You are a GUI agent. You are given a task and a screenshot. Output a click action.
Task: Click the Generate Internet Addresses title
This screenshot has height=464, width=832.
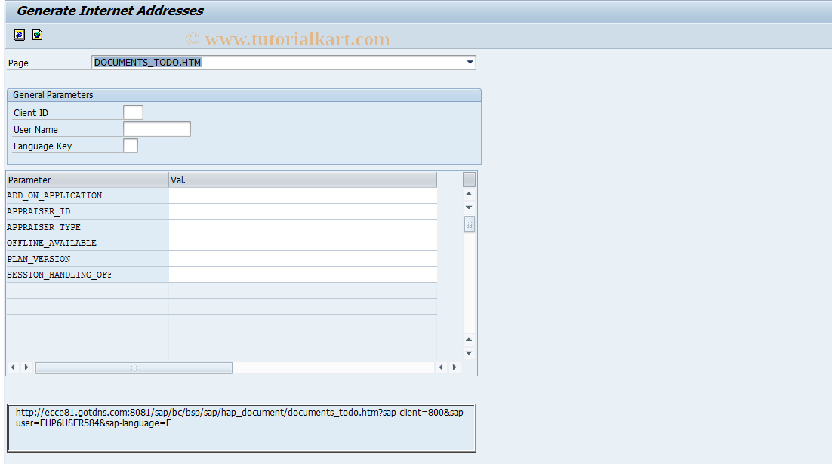pyautogui.click(x=110, y=11)
